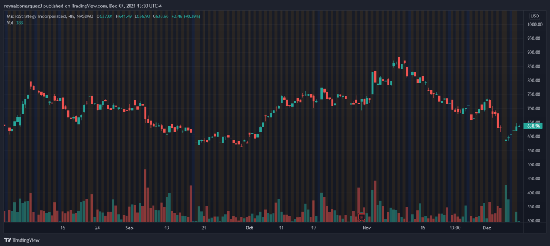Click the open value O637.01
This screenshot has width=550, height=246.
[105, 16]
